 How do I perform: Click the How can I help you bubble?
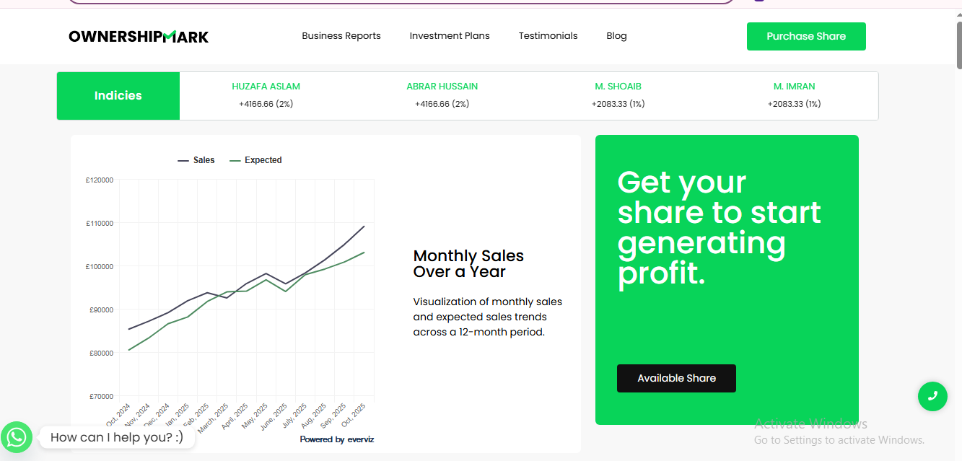tap(117, 437)
